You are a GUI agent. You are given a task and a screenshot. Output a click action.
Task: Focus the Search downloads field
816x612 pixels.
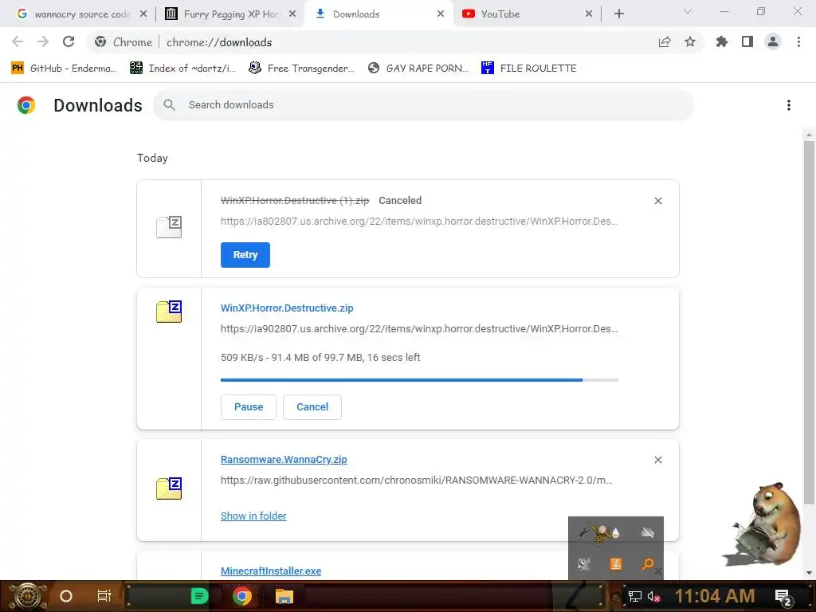[x=424, y=105]
